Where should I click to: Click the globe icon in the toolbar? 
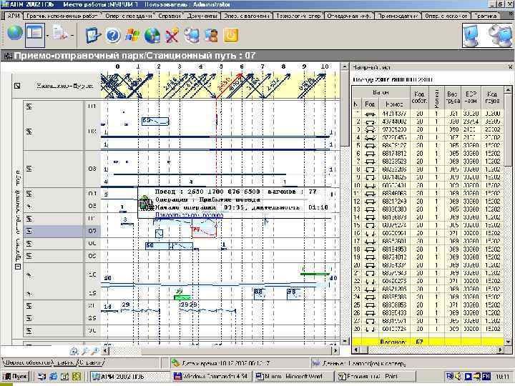click(x=15, y=33)
